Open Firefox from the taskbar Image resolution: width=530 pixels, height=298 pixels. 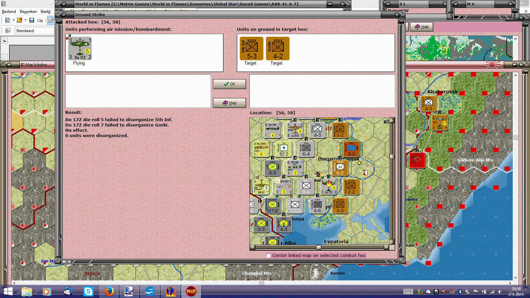coord(109,292)
